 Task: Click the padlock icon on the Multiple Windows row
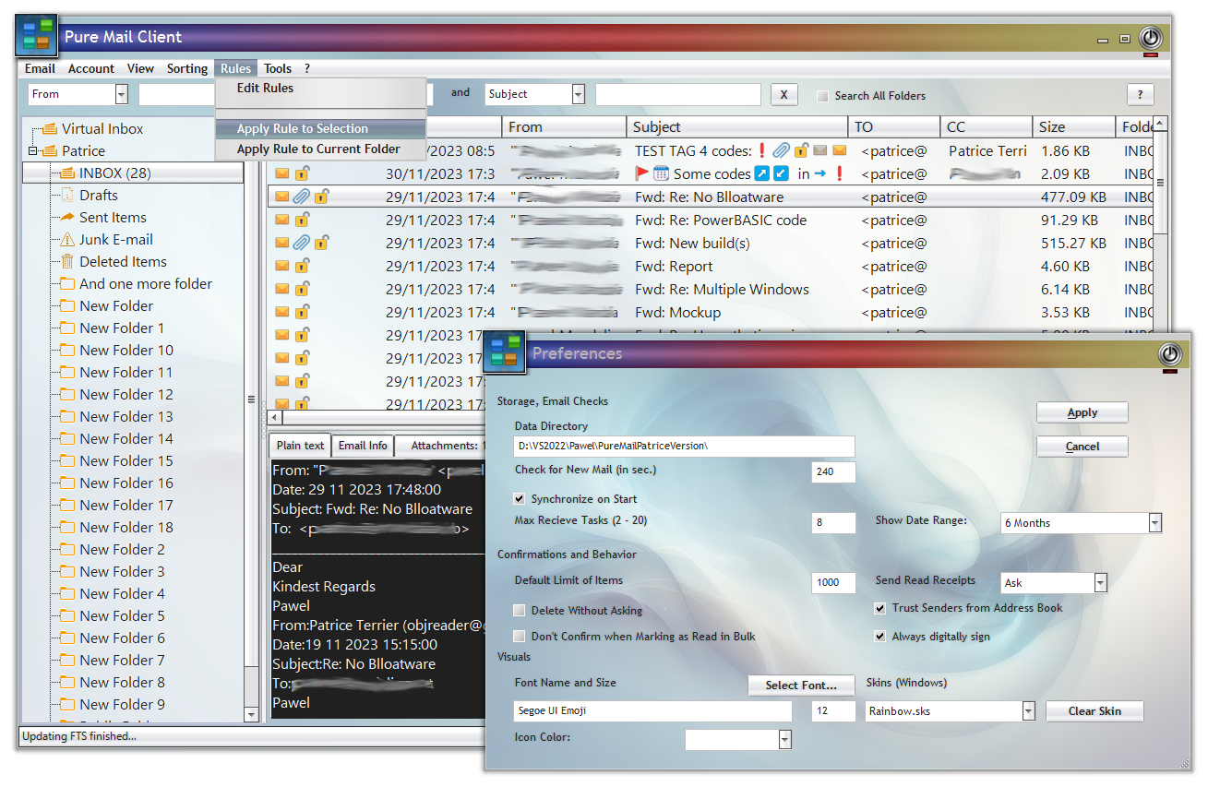click(x=302, y=289)
